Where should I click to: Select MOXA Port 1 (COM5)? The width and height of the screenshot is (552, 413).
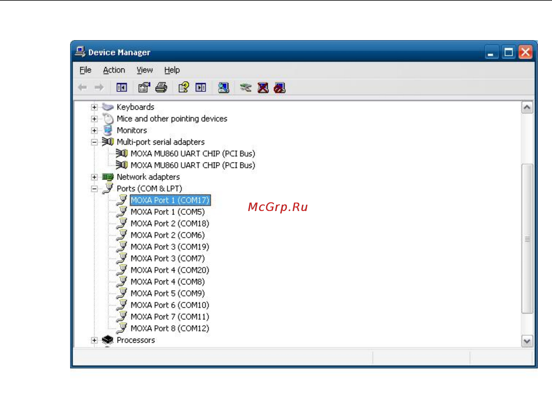point(168,212)
